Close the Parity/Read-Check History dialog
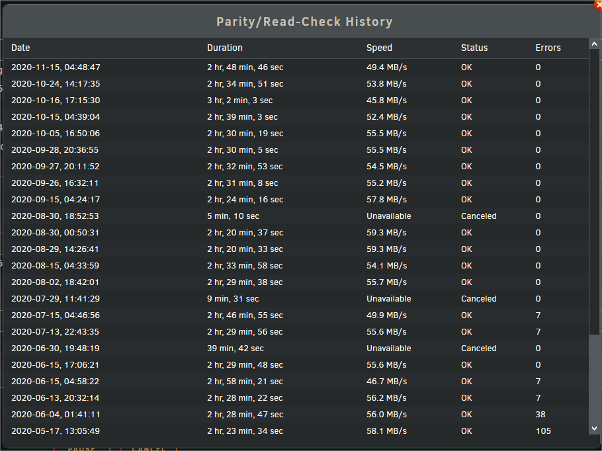Image resolution: width=602 pixels, height=451 pixels. pos(598,4)
